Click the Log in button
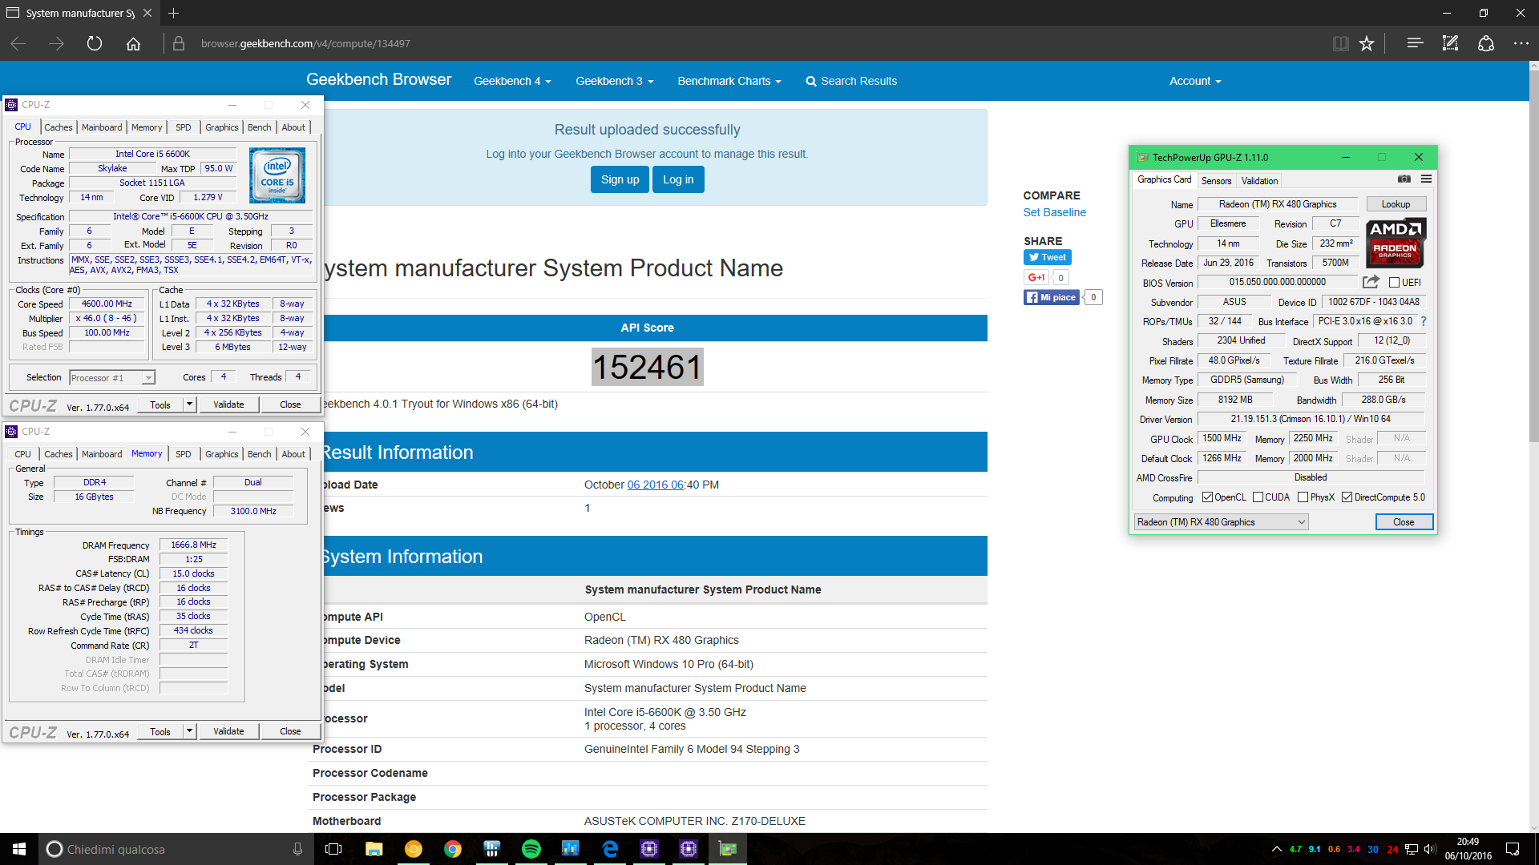This screenshot has width=1539, height=865. point(678,179)
